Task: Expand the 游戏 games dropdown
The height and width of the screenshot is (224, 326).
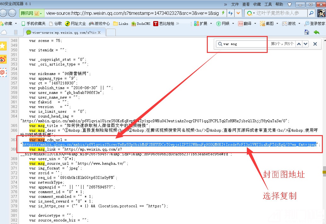Action: click(x=299, y=24)
